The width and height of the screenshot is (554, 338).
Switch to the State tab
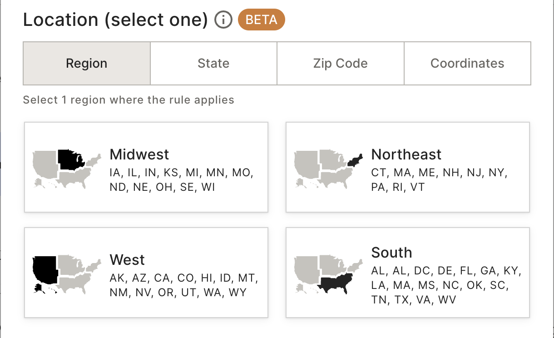click(x=213, y=64)
